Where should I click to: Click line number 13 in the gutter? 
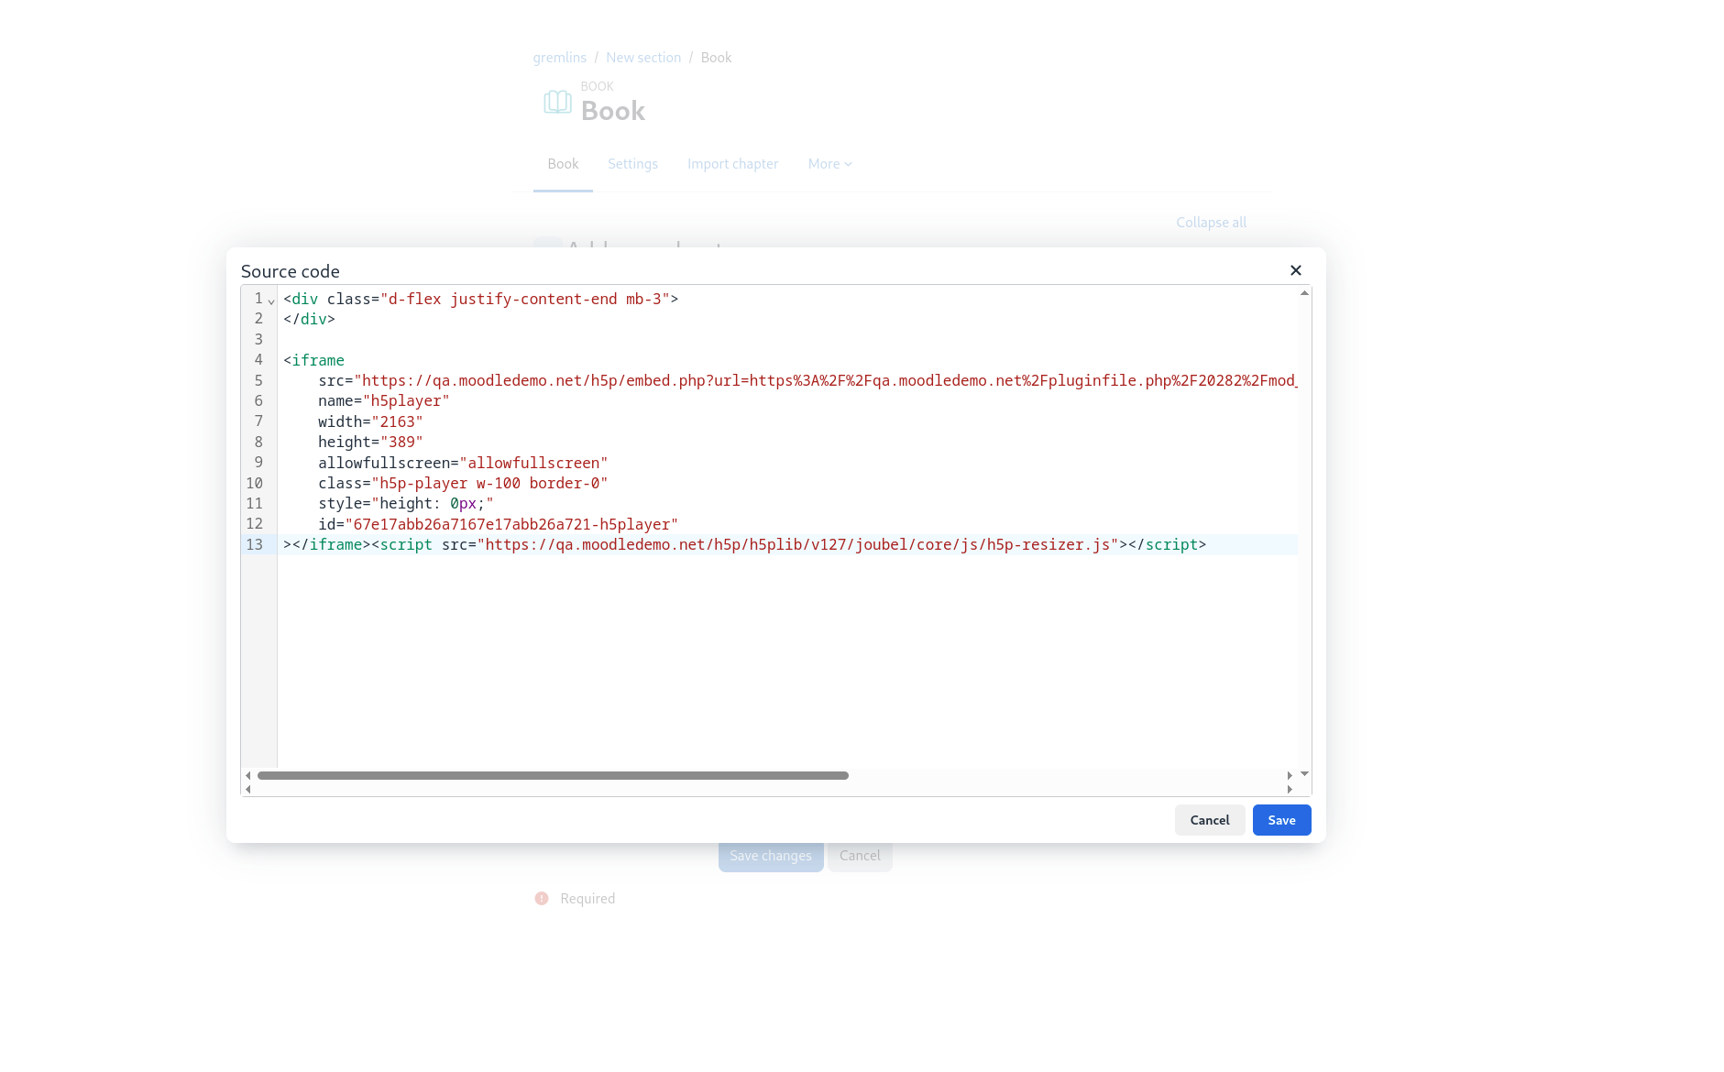(x=254, y=544)
